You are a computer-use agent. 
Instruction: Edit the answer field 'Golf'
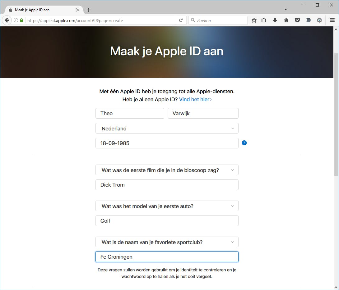point(167,221)
